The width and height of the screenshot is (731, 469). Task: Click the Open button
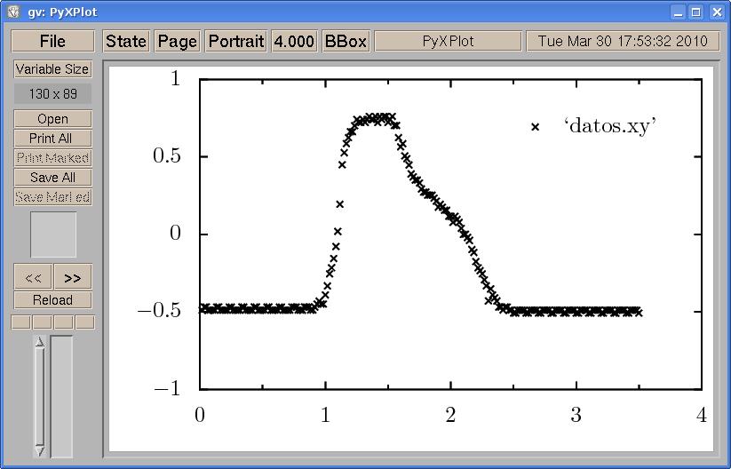point(52,119)
